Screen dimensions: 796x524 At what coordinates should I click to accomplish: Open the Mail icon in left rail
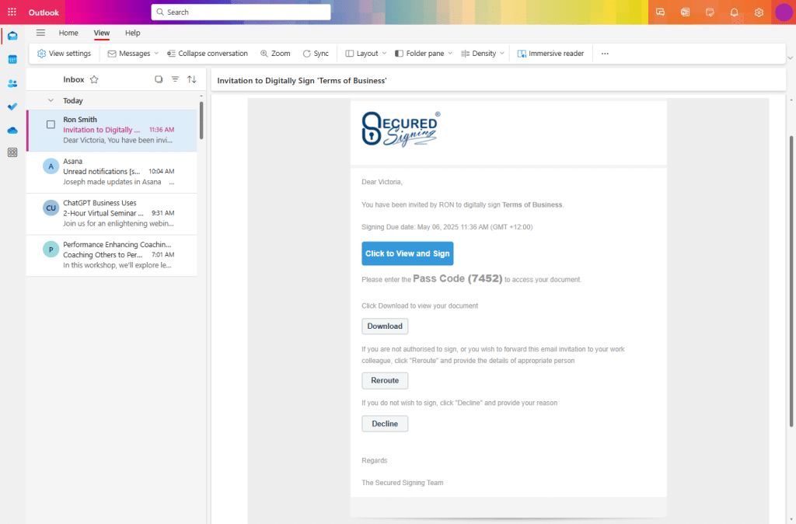click(x=12, y=36)
